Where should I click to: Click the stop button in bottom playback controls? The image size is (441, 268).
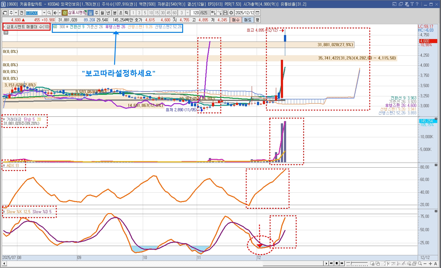(x=337, y=263)
